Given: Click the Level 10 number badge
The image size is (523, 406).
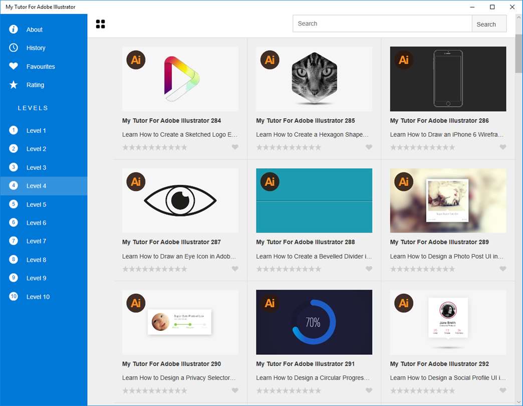Looking at the screenshot, I should pos(14,296).
